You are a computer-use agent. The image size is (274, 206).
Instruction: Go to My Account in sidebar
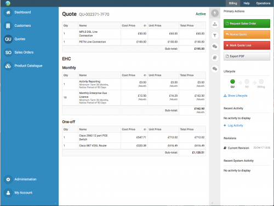24,192
